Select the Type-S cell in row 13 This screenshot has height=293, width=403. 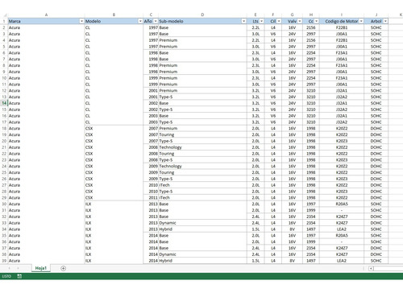(x=202, y=97)
